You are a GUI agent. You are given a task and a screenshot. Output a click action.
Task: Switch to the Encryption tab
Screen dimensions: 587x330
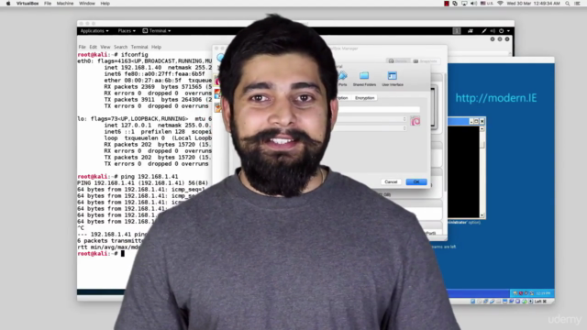[365, 98]
